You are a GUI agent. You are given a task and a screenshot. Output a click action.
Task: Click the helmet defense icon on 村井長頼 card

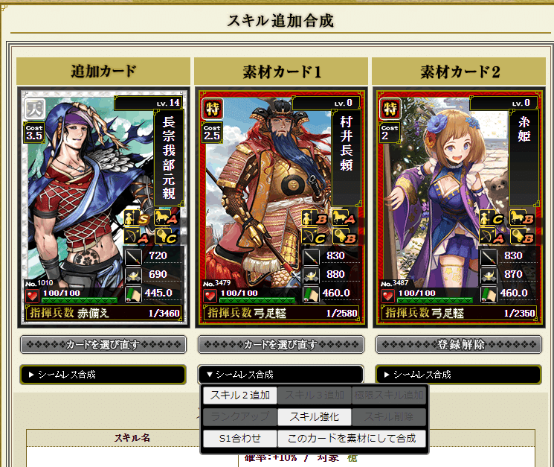312,275
